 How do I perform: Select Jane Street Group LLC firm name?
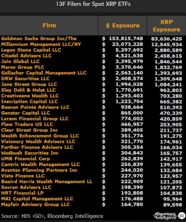29,84
